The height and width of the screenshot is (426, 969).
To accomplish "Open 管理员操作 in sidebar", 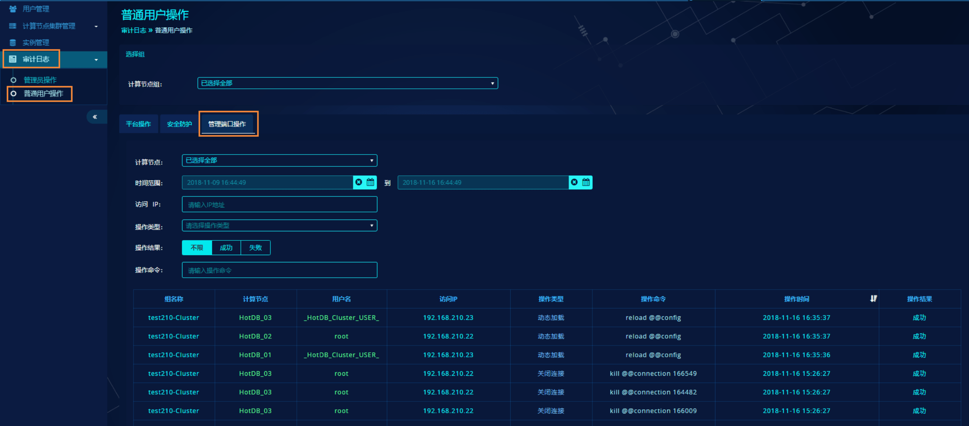I will [40, 80].
